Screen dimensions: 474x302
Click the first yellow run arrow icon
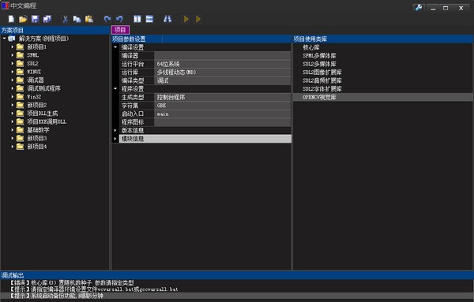coord(186,19)
